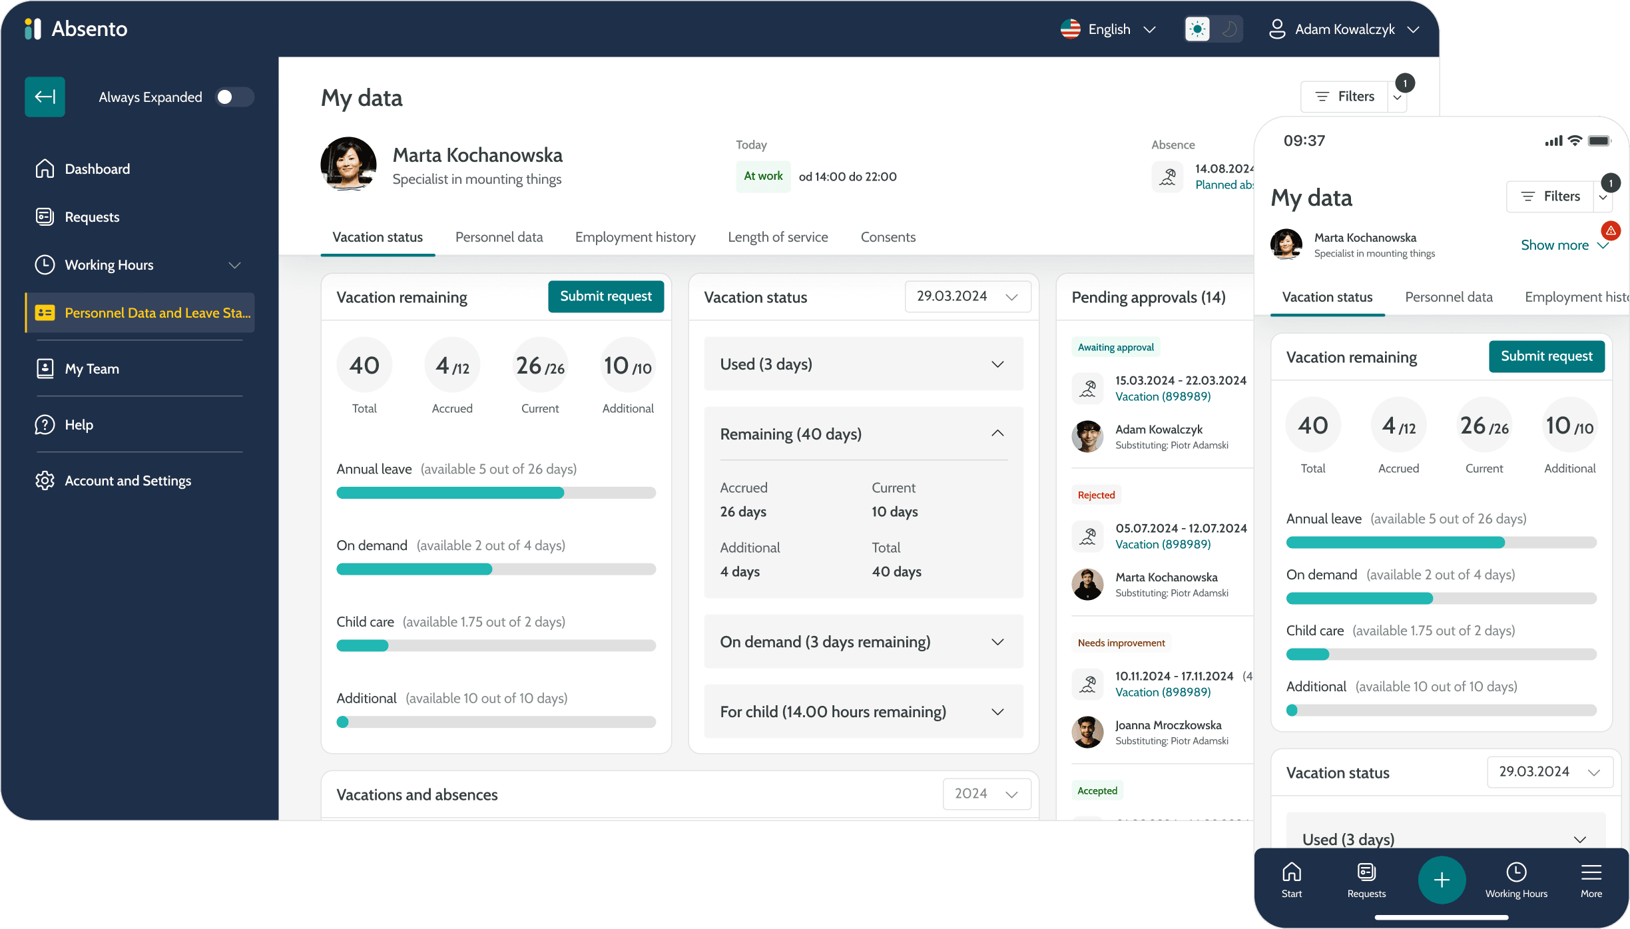
Task: Toggle the Always Expanded switch
Action: [234, 97]
